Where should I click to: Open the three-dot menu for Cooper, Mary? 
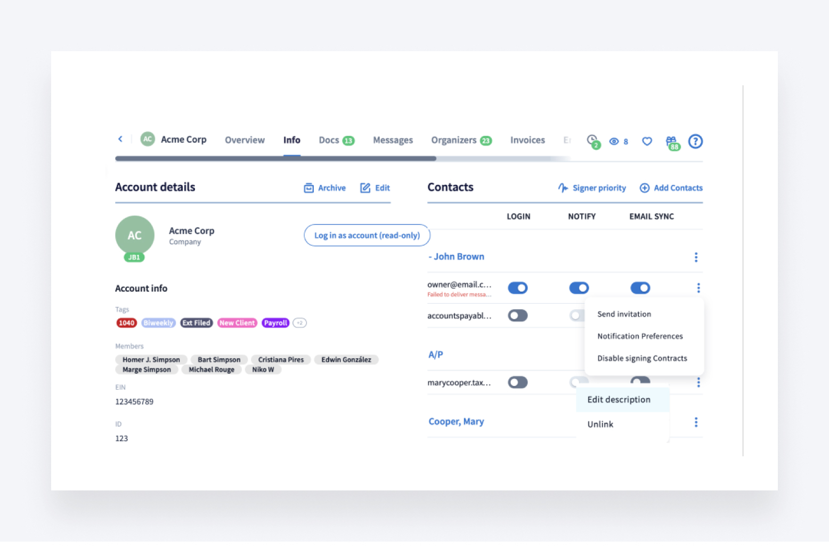pyautogui.click(x=696, y=422)
